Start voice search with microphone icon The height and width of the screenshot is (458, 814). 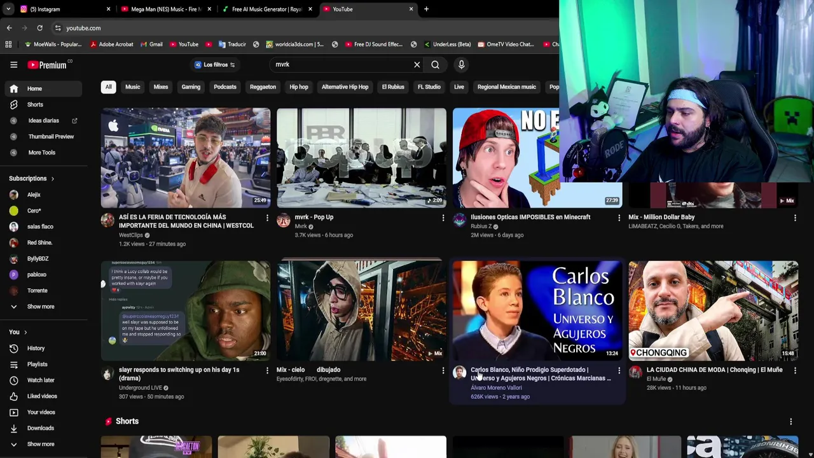461,64
